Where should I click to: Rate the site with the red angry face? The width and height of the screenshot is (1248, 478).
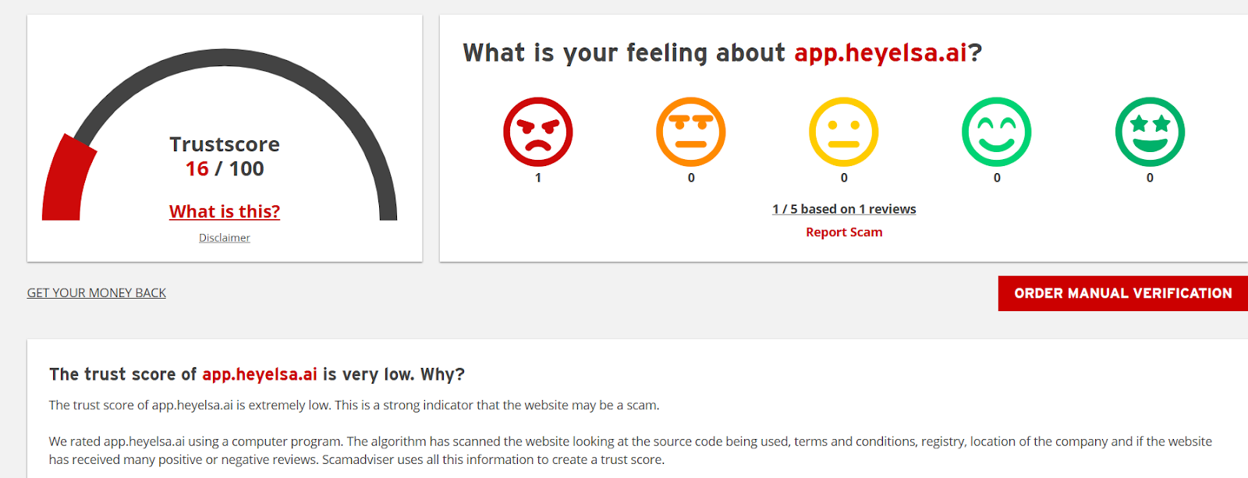537,132
